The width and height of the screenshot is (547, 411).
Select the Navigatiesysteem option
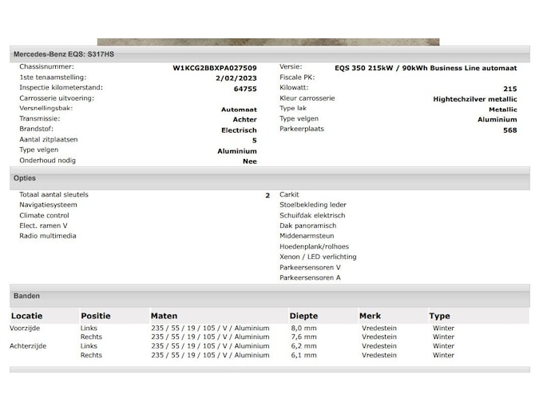pos(49,205)
